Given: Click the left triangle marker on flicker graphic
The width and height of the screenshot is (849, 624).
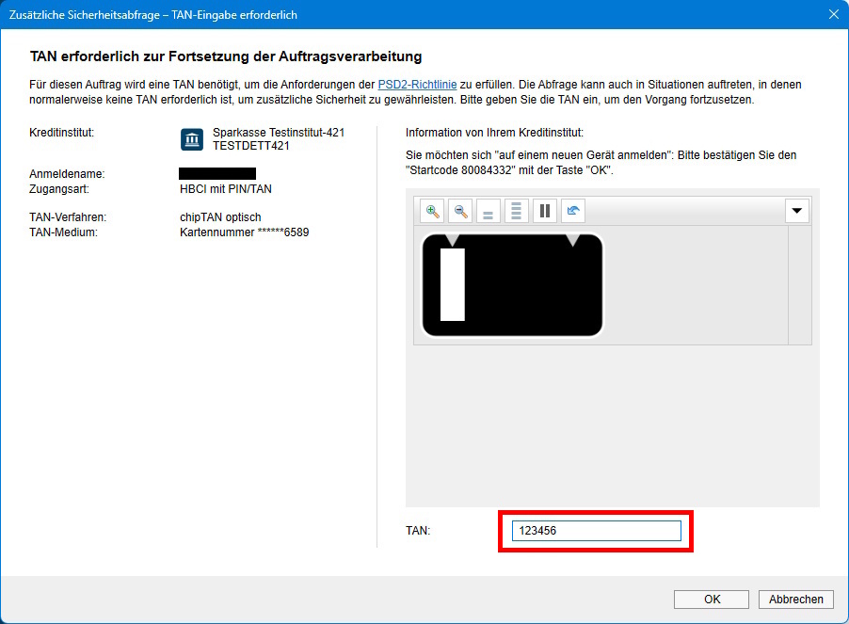Looking at the screenshot, I should pyautogui.click(x=453, y=241).
